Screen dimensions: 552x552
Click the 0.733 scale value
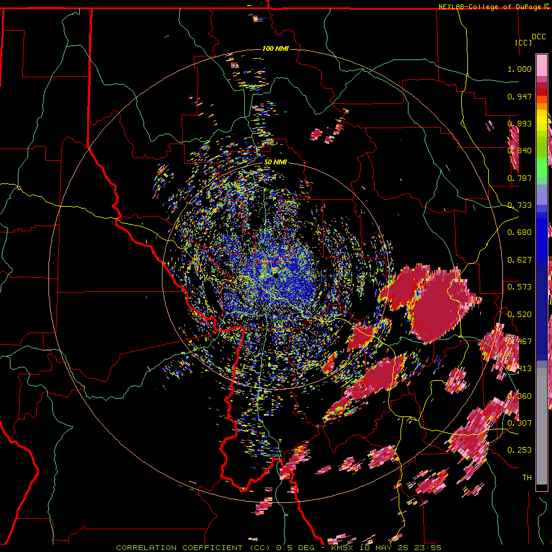click(519, 205)
